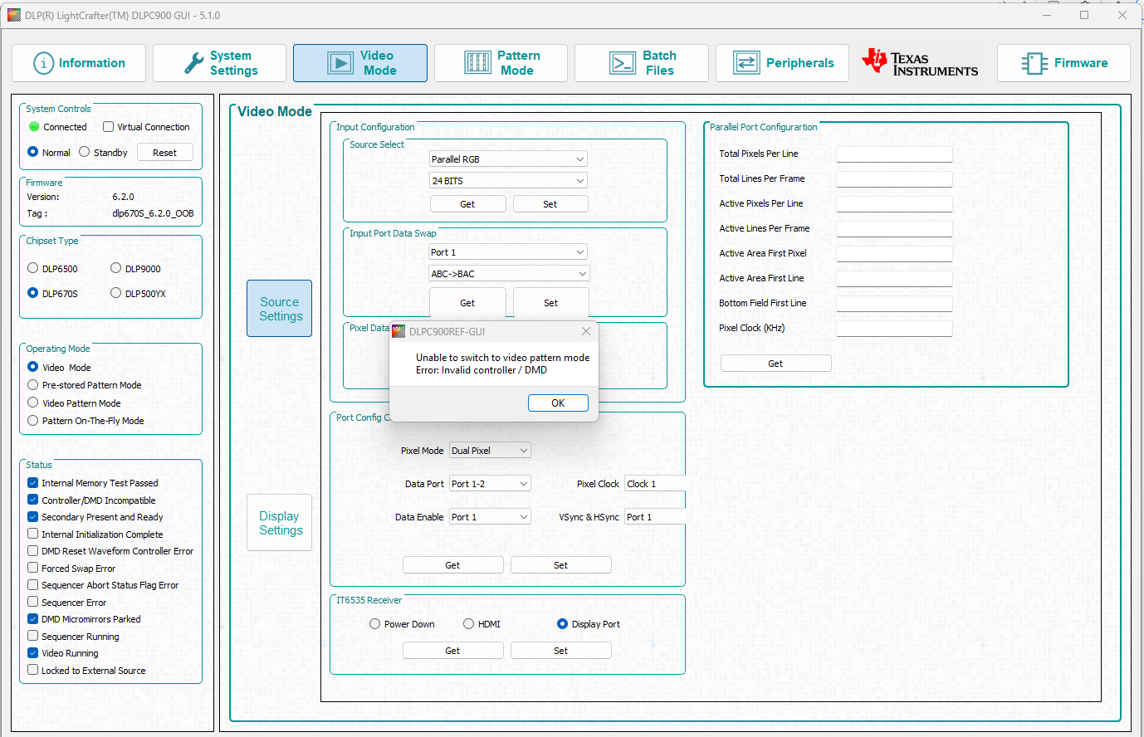Click the firmware tag text dlp670S_6.2.0_OOB

pos(154,213)
